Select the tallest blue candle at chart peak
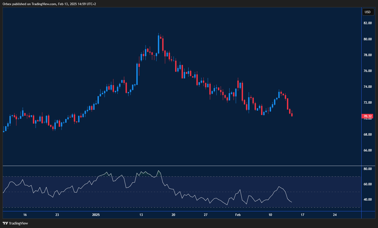Viewport: 378px width, 228px height. point(158,44)
